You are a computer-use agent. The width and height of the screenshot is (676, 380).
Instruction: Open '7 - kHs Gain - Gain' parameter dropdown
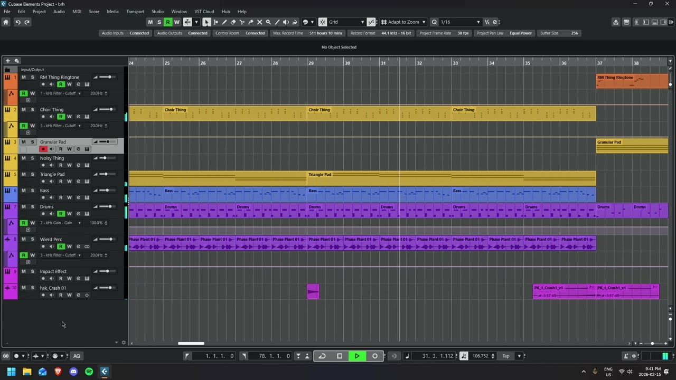60,223
